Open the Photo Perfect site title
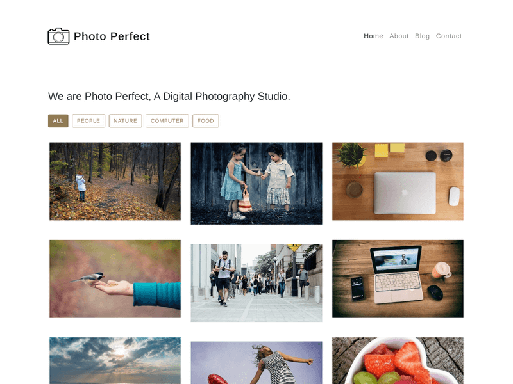 (x=112, y=36)
